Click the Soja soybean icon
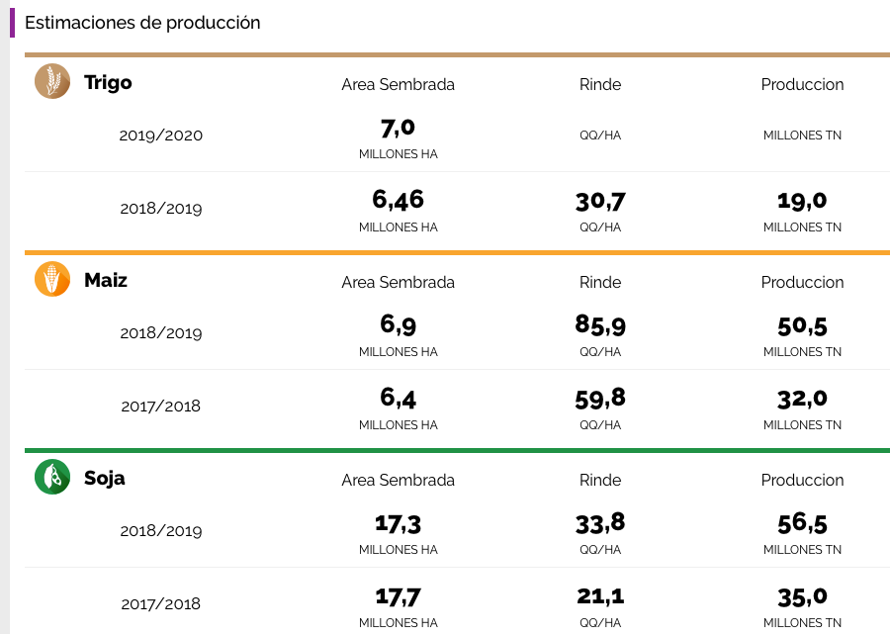This screenshot has height=634, width=890. pos(52,477)
